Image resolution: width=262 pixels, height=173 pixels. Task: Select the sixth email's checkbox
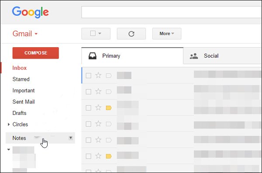tap(88, 156)
